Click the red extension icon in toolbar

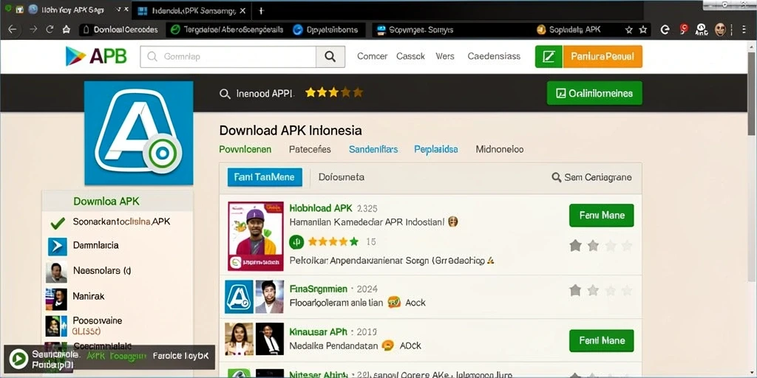click(683, 30)
